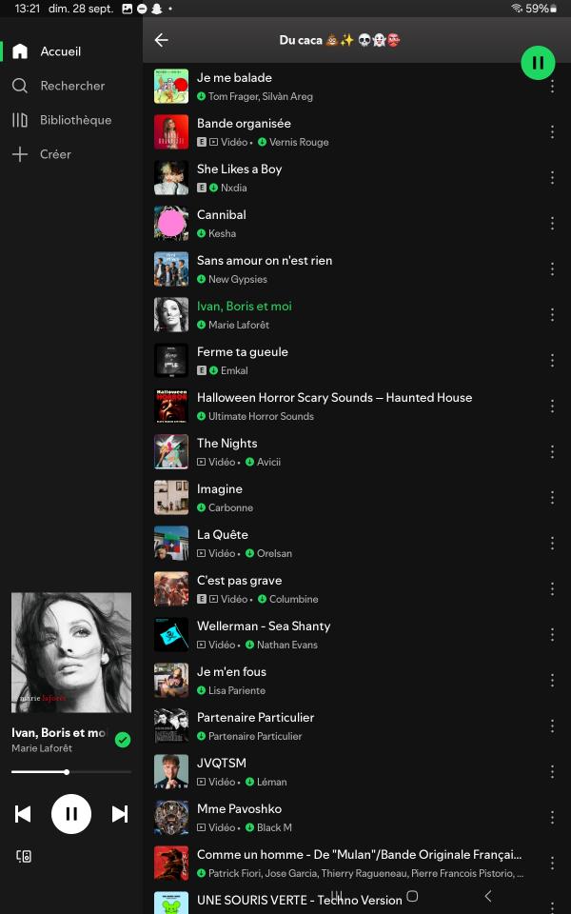Image resolution: width=571 pixels, height=914 pixels.
Task: Open Rechercher search in the sidebar
Action: tap(20, 86)
